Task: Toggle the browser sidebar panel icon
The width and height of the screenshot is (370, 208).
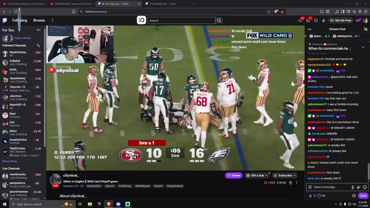Action: 343,12
